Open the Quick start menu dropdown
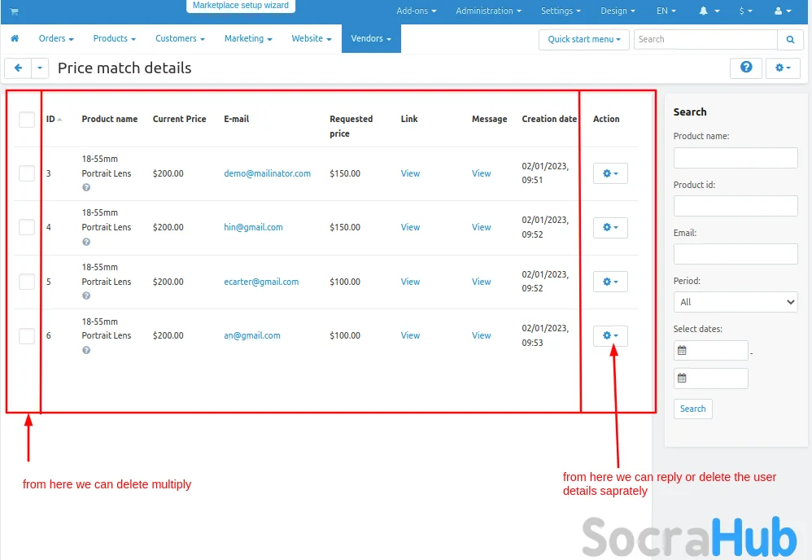Screen dimensions: 812x560 pos(583,39)
